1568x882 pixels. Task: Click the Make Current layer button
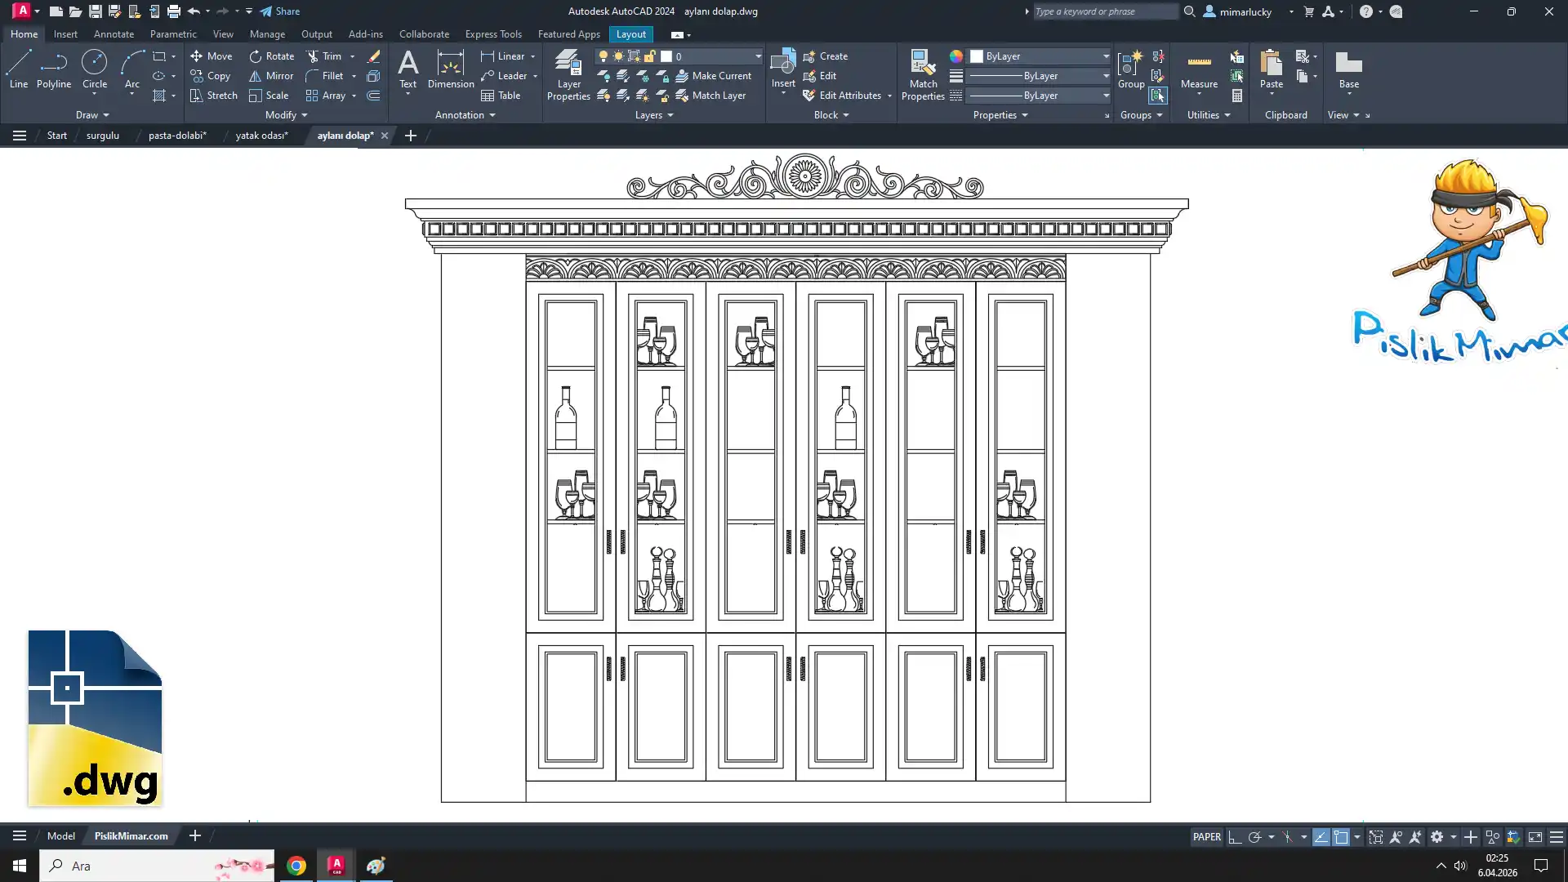(713, 76)
